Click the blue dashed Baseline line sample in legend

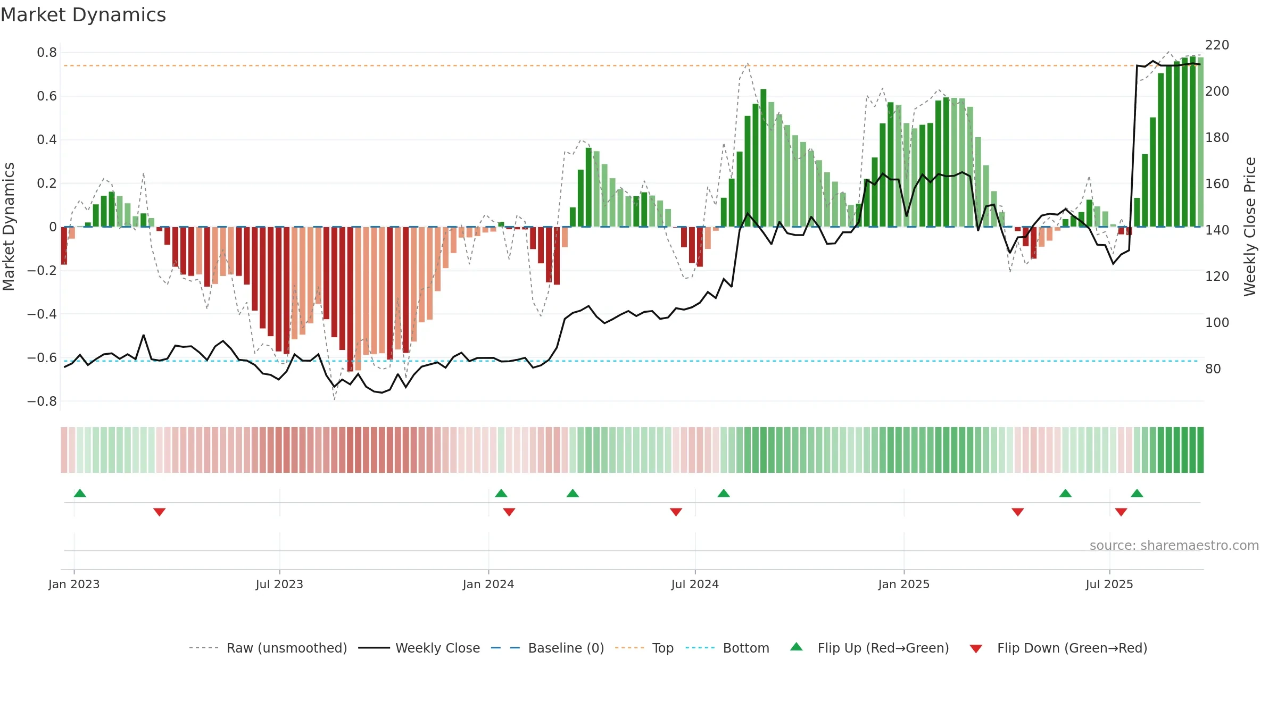(505, 648)
